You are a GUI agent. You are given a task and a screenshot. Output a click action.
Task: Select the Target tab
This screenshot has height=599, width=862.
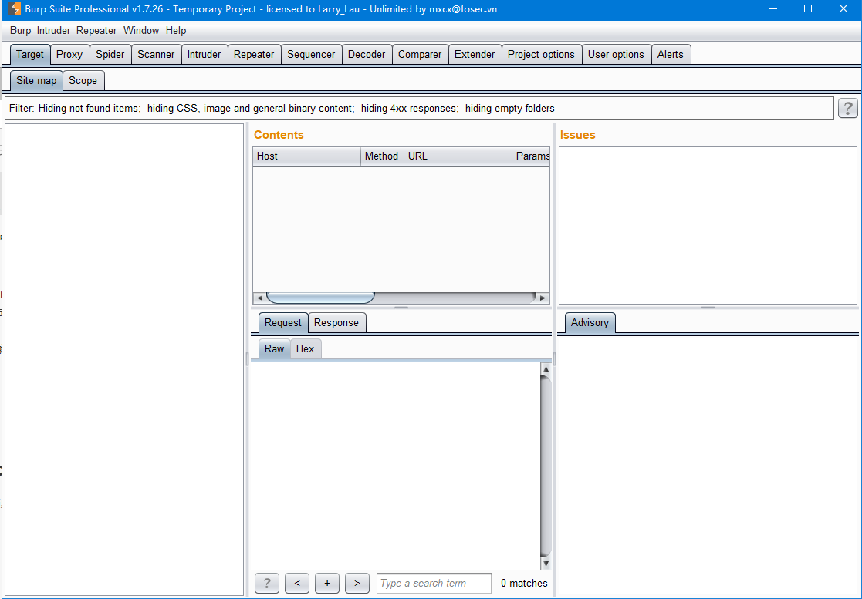coord(29,55)
